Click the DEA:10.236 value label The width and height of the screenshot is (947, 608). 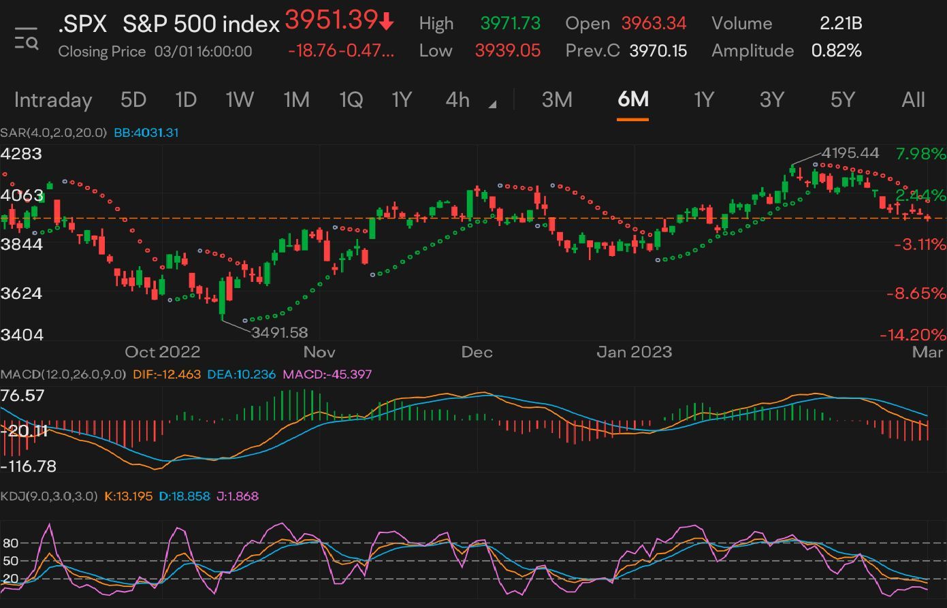pos(242,374)
